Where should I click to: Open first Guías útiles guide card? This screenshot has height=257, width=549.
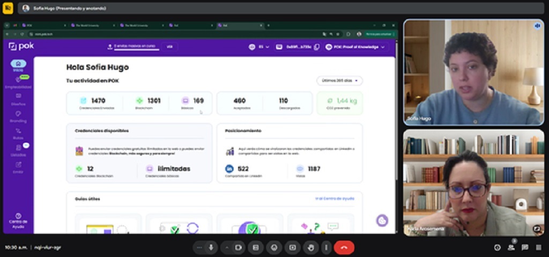108,224
